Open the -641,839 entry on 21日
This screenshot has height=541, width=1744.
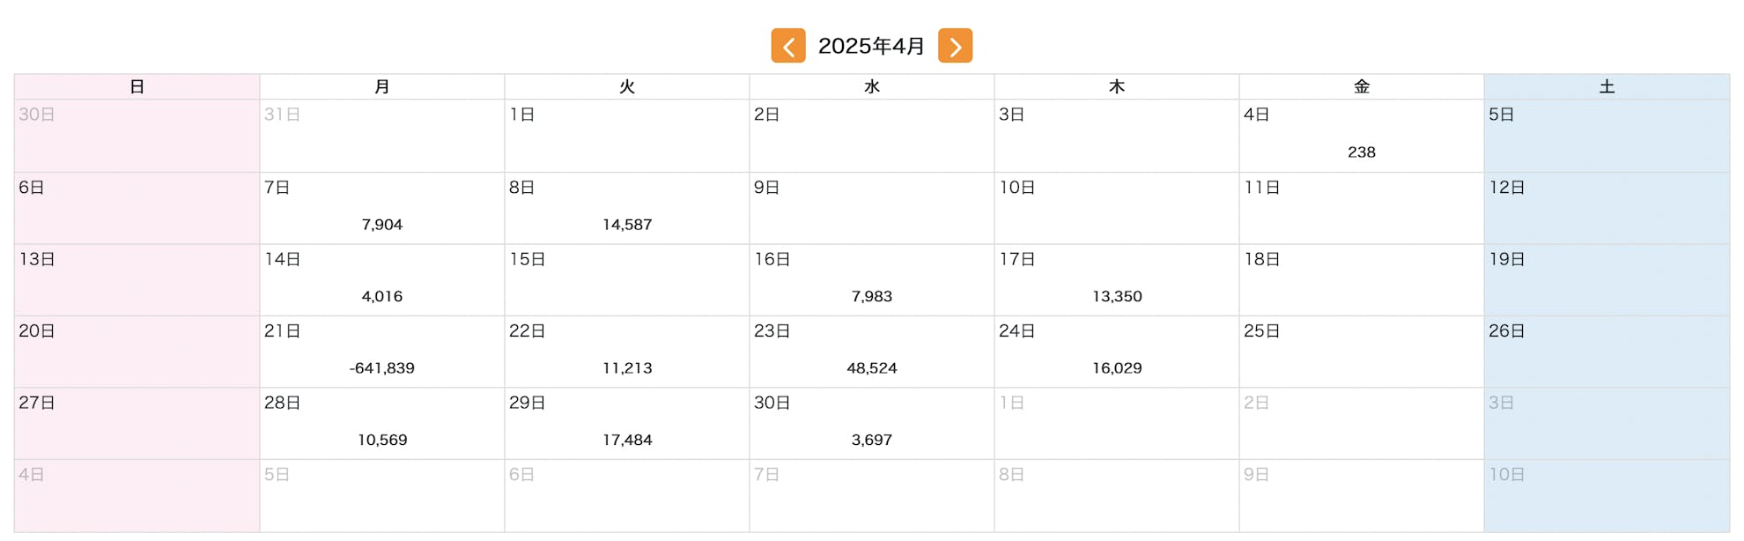tap(381, 368)
